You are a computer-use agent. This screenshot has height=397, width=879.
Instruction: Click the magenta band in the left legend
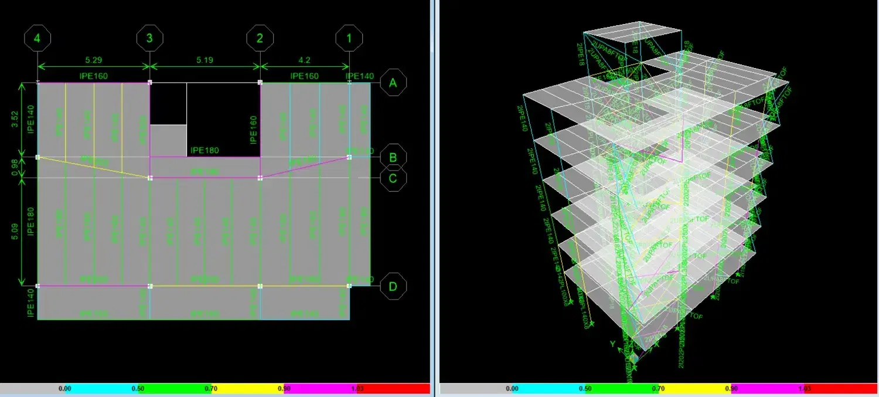pyautogui.click(x=319, y=388)
